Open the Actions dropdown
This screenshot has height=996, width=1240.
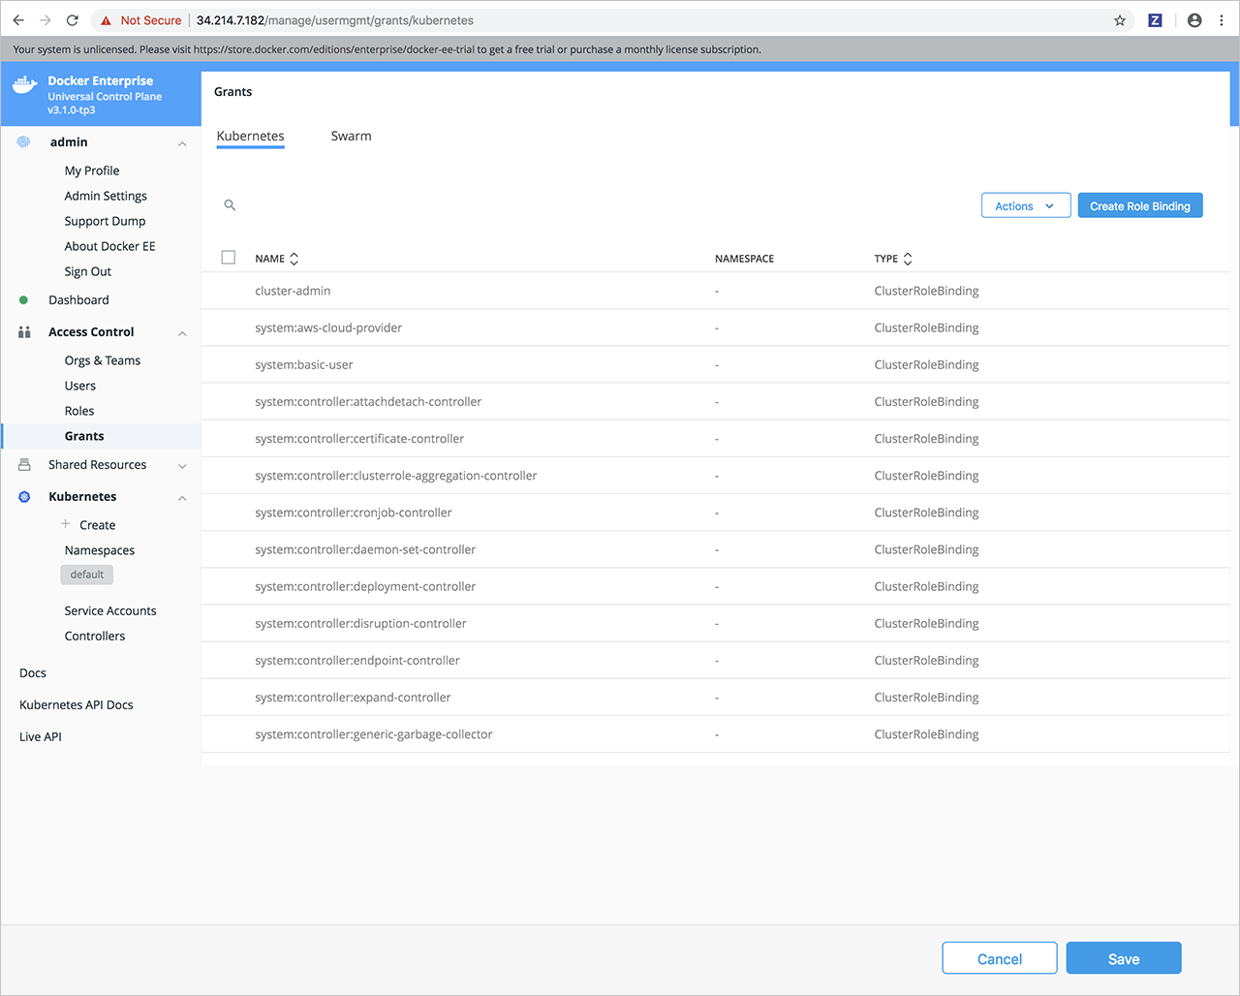pyautogui.click(x=1025, y=205)
